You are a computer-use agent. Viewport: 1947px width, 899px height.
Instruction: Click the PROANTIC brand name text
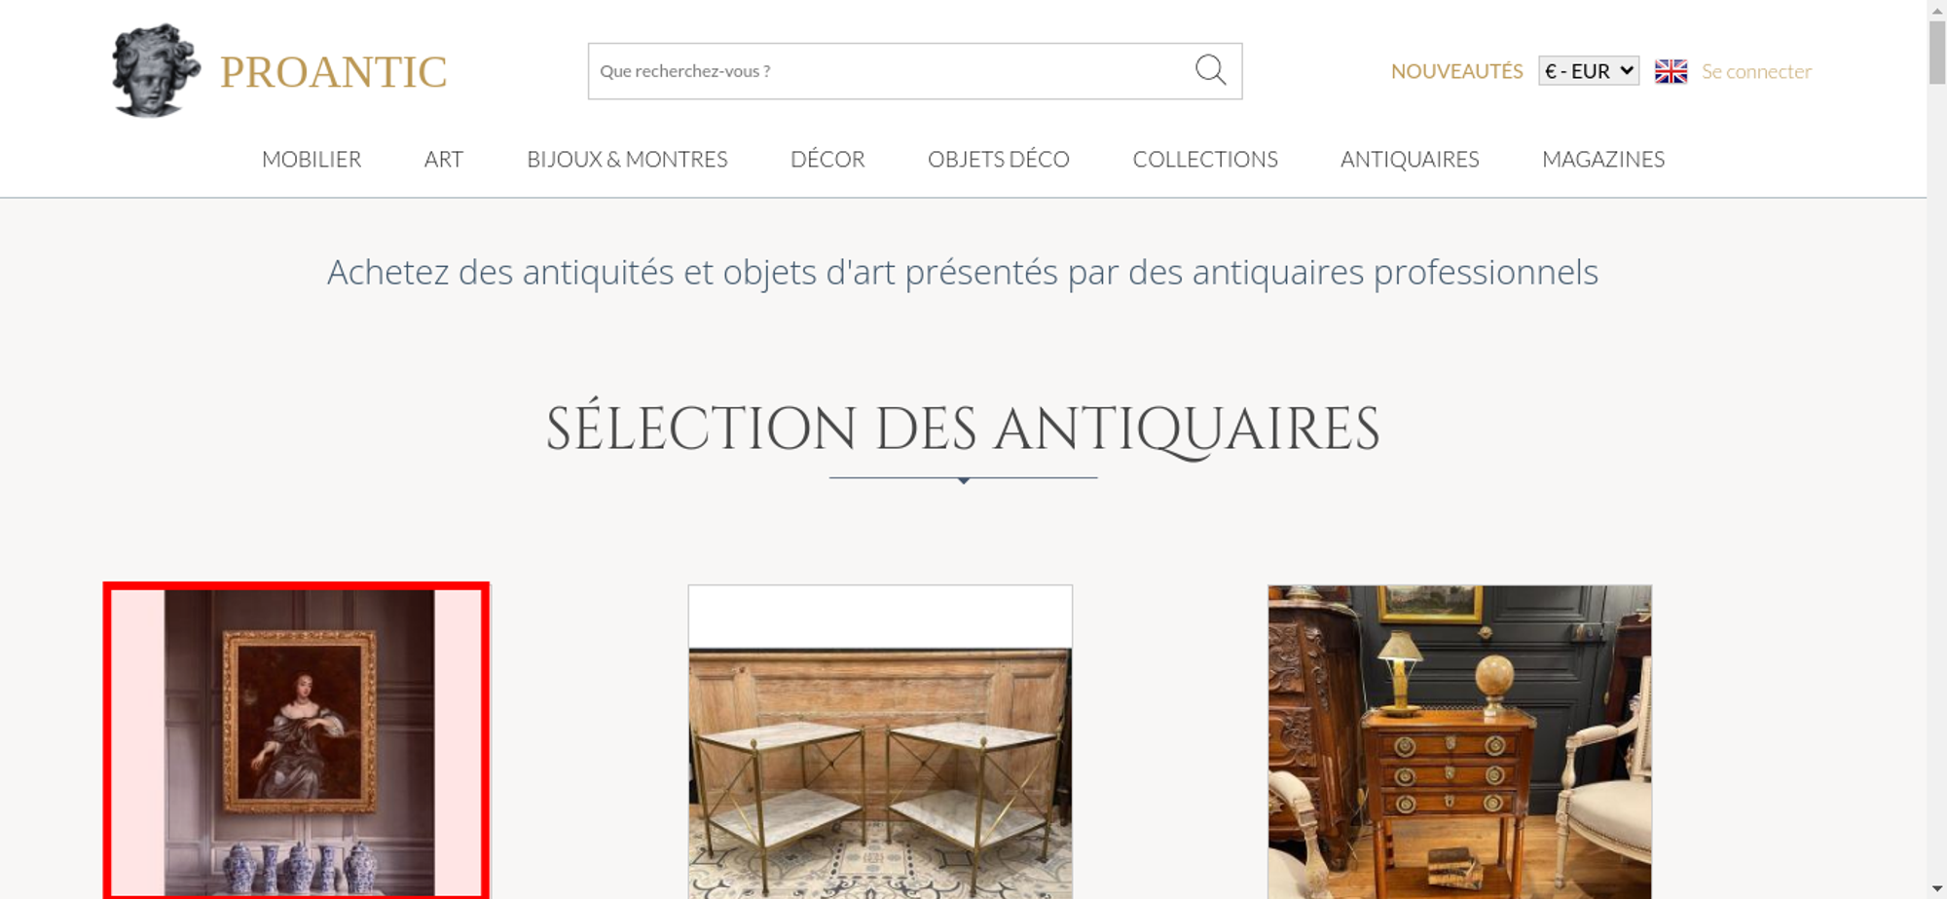333,72
